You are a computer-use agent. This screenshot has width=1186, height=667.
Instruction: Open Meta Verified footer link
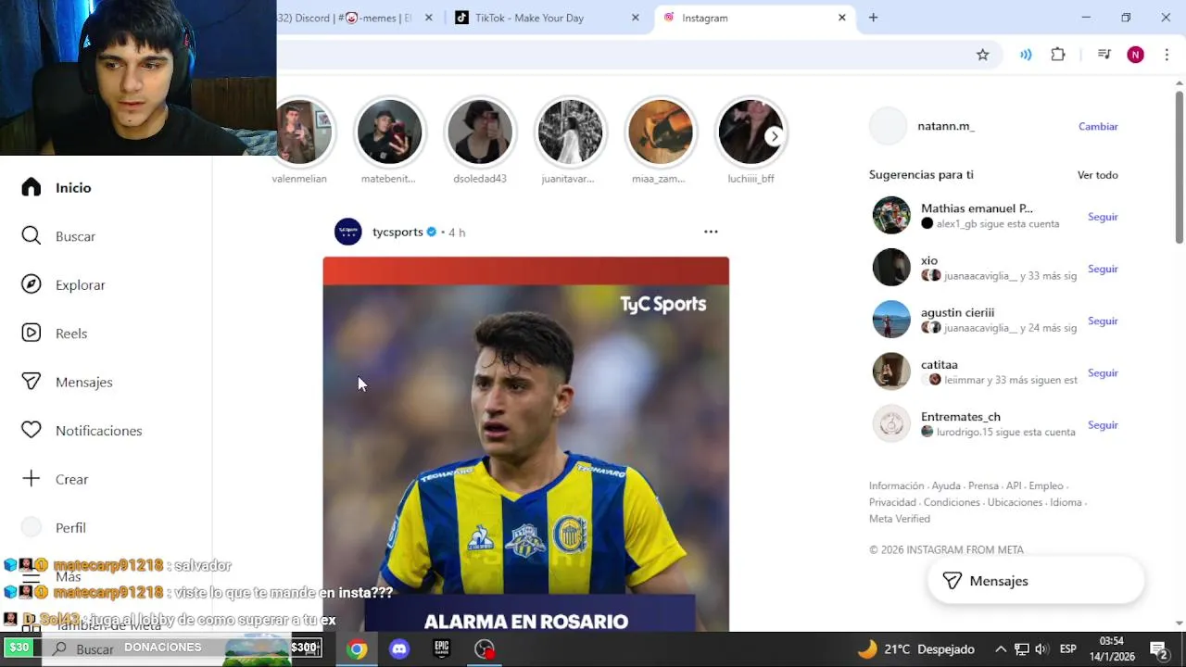[x=900, y=519]
